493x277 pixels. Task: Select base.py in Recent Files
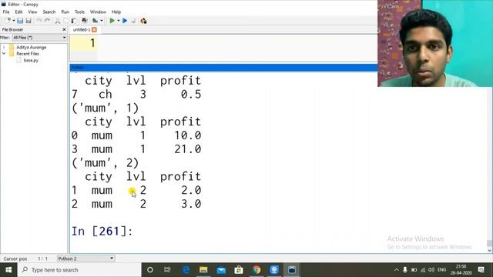pos(31,60)
